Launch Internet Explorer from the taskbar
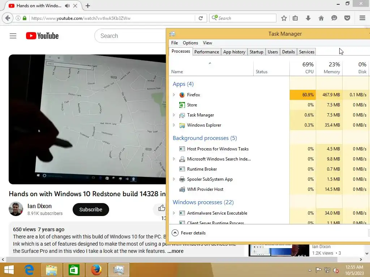The height and width of the screenshot is (277, 370). [x=29, y=270]
